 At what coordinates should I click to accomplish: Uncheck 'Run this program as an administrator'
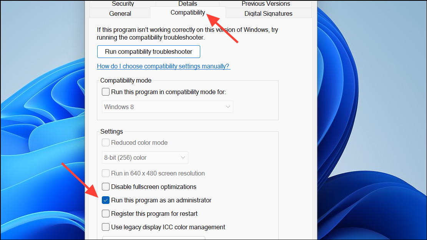[x=106, y=200]
